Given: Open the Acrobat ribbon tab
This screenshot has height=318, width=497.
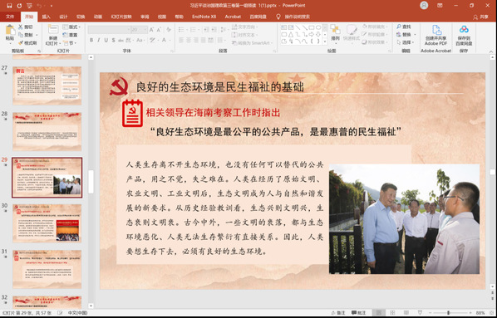Looking at the screenshot, I should click(x=233, y=17).
